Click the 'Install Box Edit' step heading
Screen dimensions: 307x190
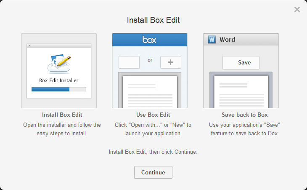point(62,115)
